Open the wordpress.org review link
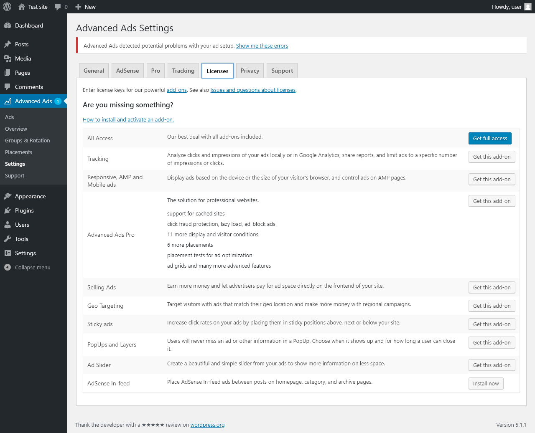 coord(207,425)
